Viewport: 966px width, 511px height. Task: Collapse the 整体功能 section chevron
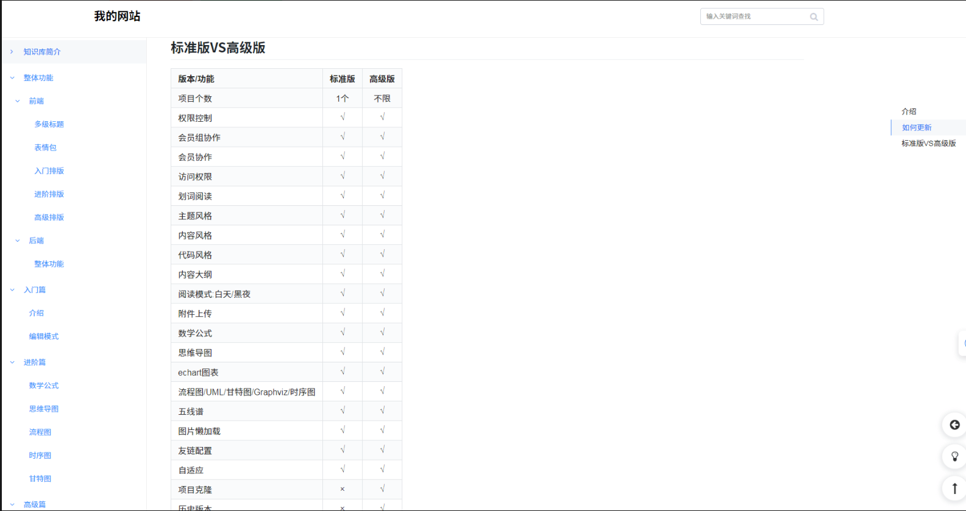point(12,78)
